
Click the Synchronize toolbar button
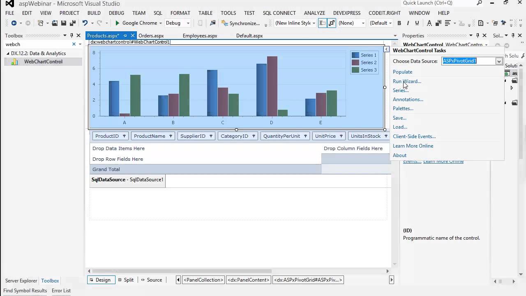coord(241,23)
